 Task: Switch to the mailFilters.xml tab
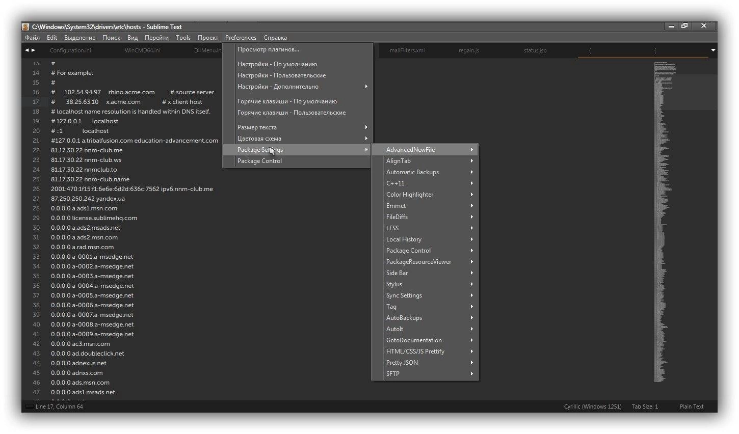tap(407, 50)
